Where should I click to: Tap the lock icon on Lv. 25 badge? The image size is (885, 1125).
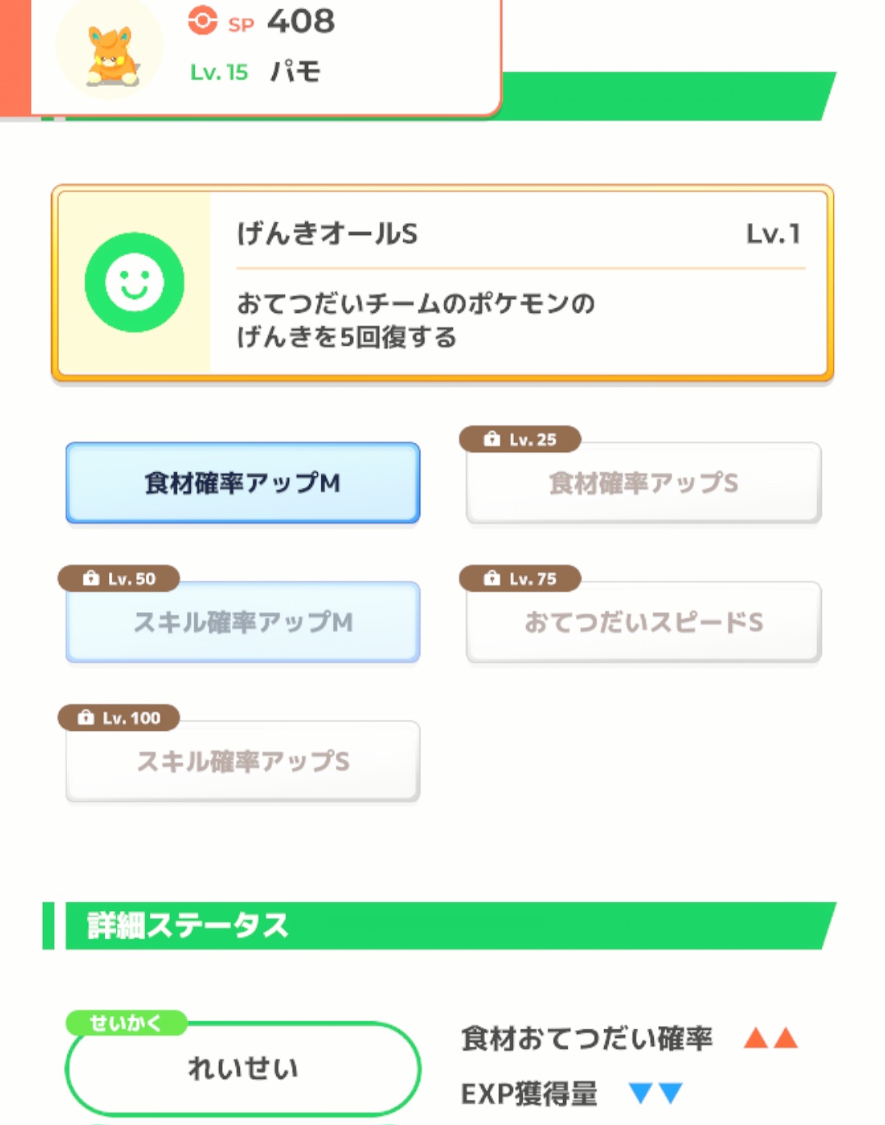(x=492, y=439)
